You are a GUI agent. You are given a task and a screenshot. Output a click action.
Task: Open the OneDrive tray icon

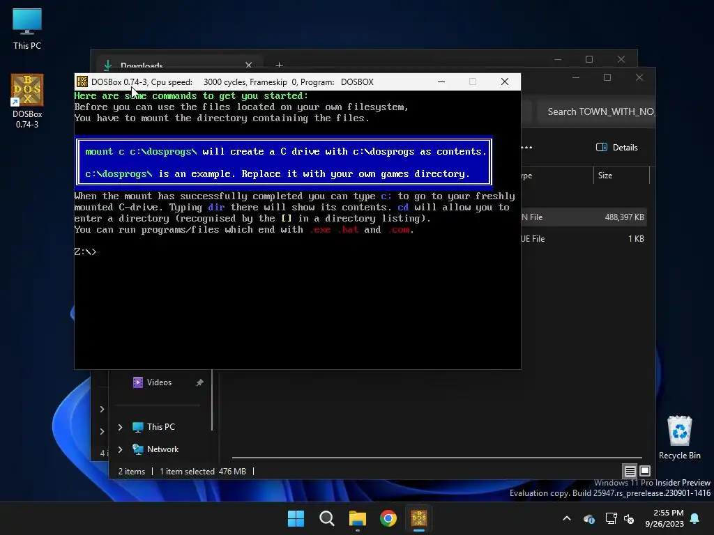tap(588, 519)
